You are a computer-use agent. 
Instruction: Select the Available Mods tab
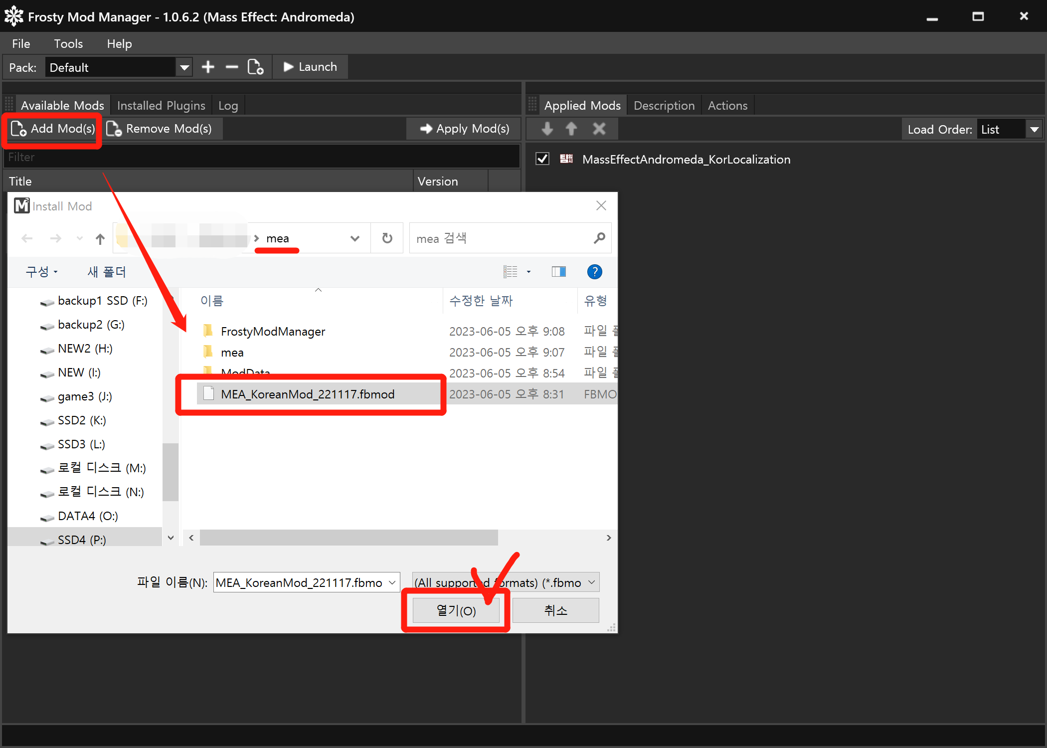(62, 106)
